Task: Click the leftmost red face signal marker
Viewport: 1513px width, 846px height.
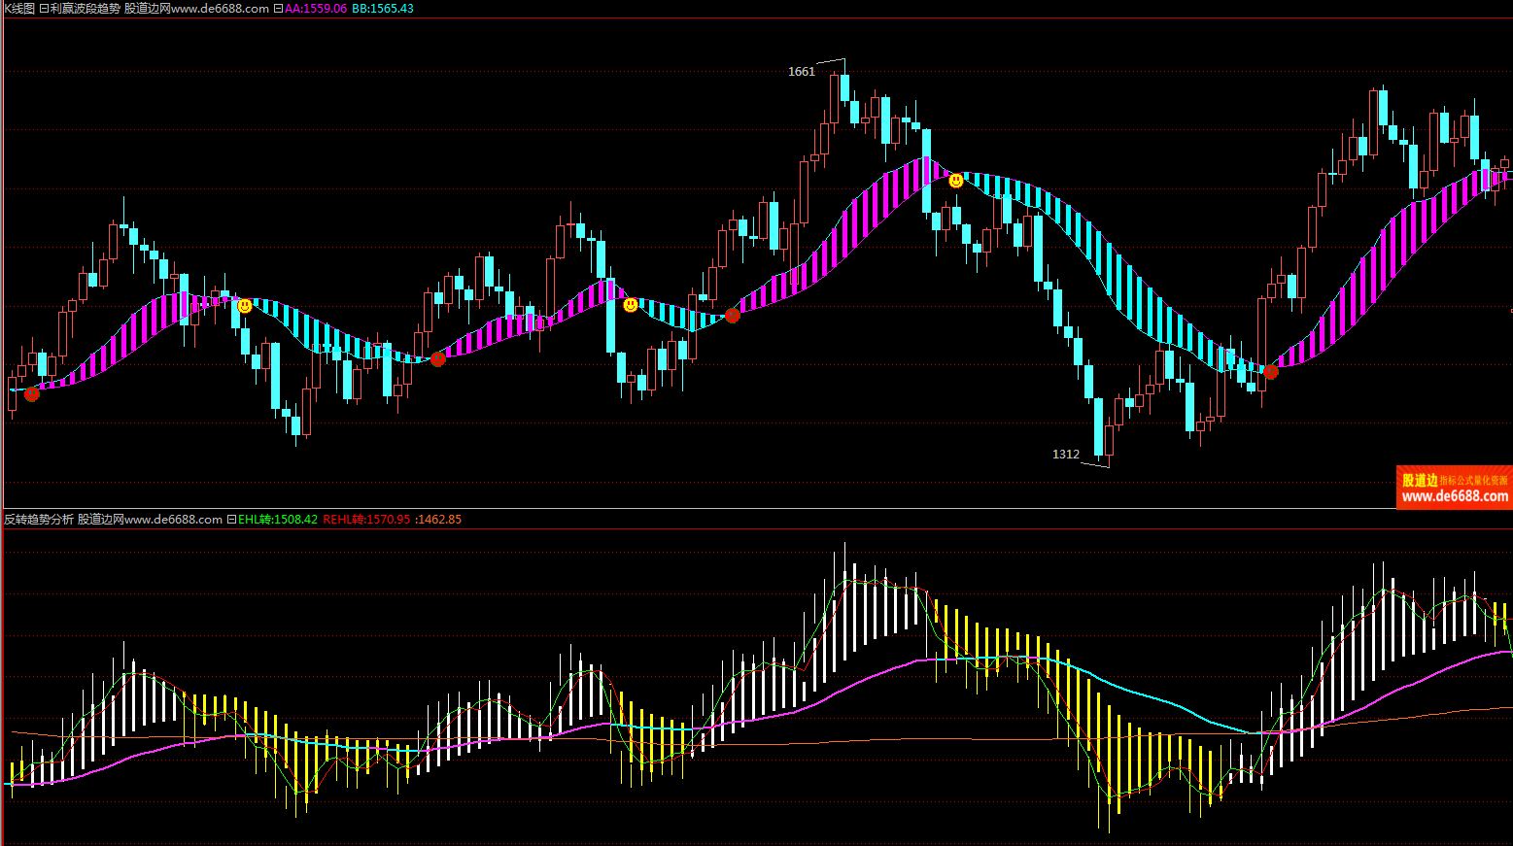Action: (32, 393)
